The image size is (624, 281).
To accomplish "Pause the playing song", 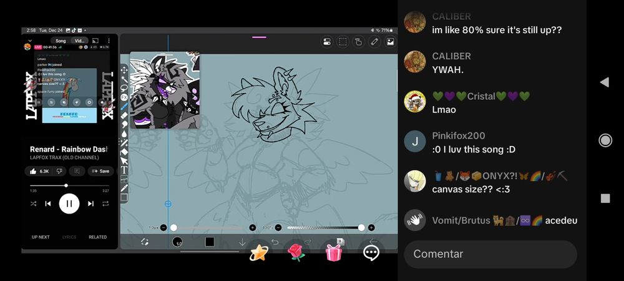I will (69, 204).
